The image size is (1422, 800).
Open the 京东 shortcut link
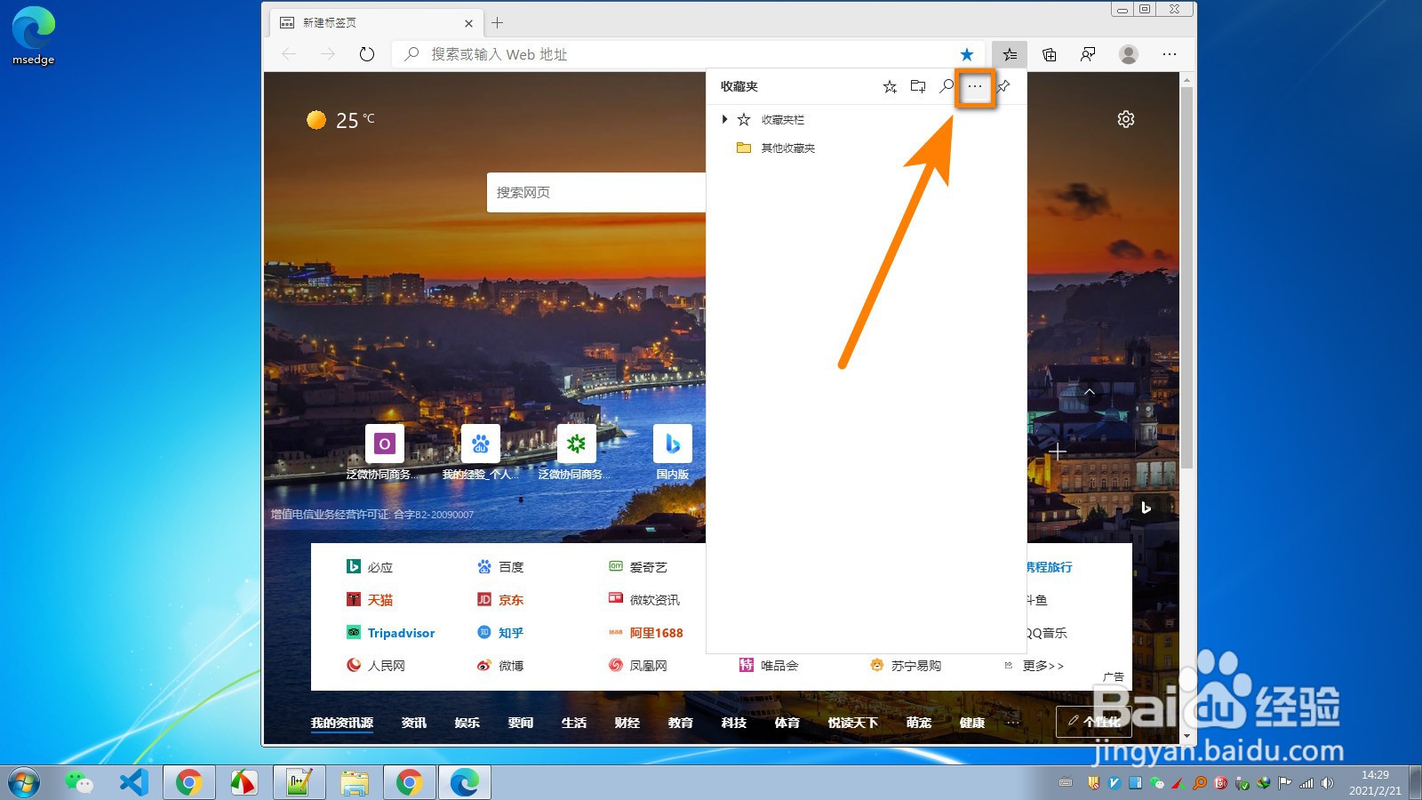509,599
